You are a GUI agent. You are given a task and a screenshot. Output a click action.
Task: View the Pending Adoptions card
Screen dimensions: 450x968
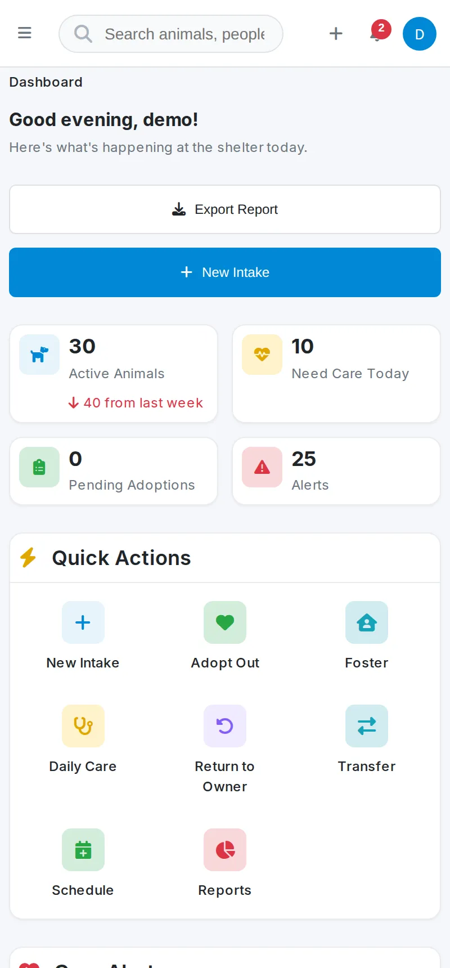click(x=114, y=471)
